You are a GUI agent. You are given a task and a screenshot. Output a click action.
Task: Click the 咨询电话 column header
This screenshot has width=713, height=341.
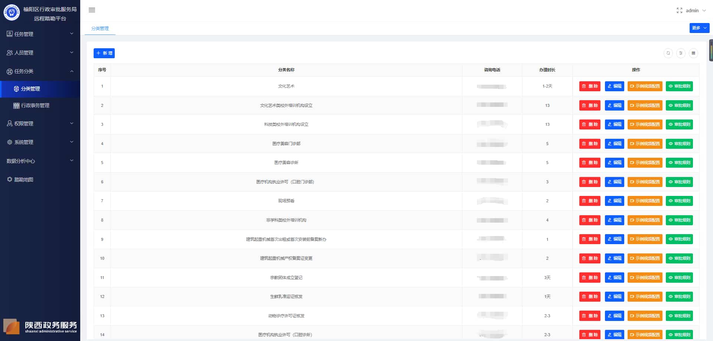coord(492,70)
